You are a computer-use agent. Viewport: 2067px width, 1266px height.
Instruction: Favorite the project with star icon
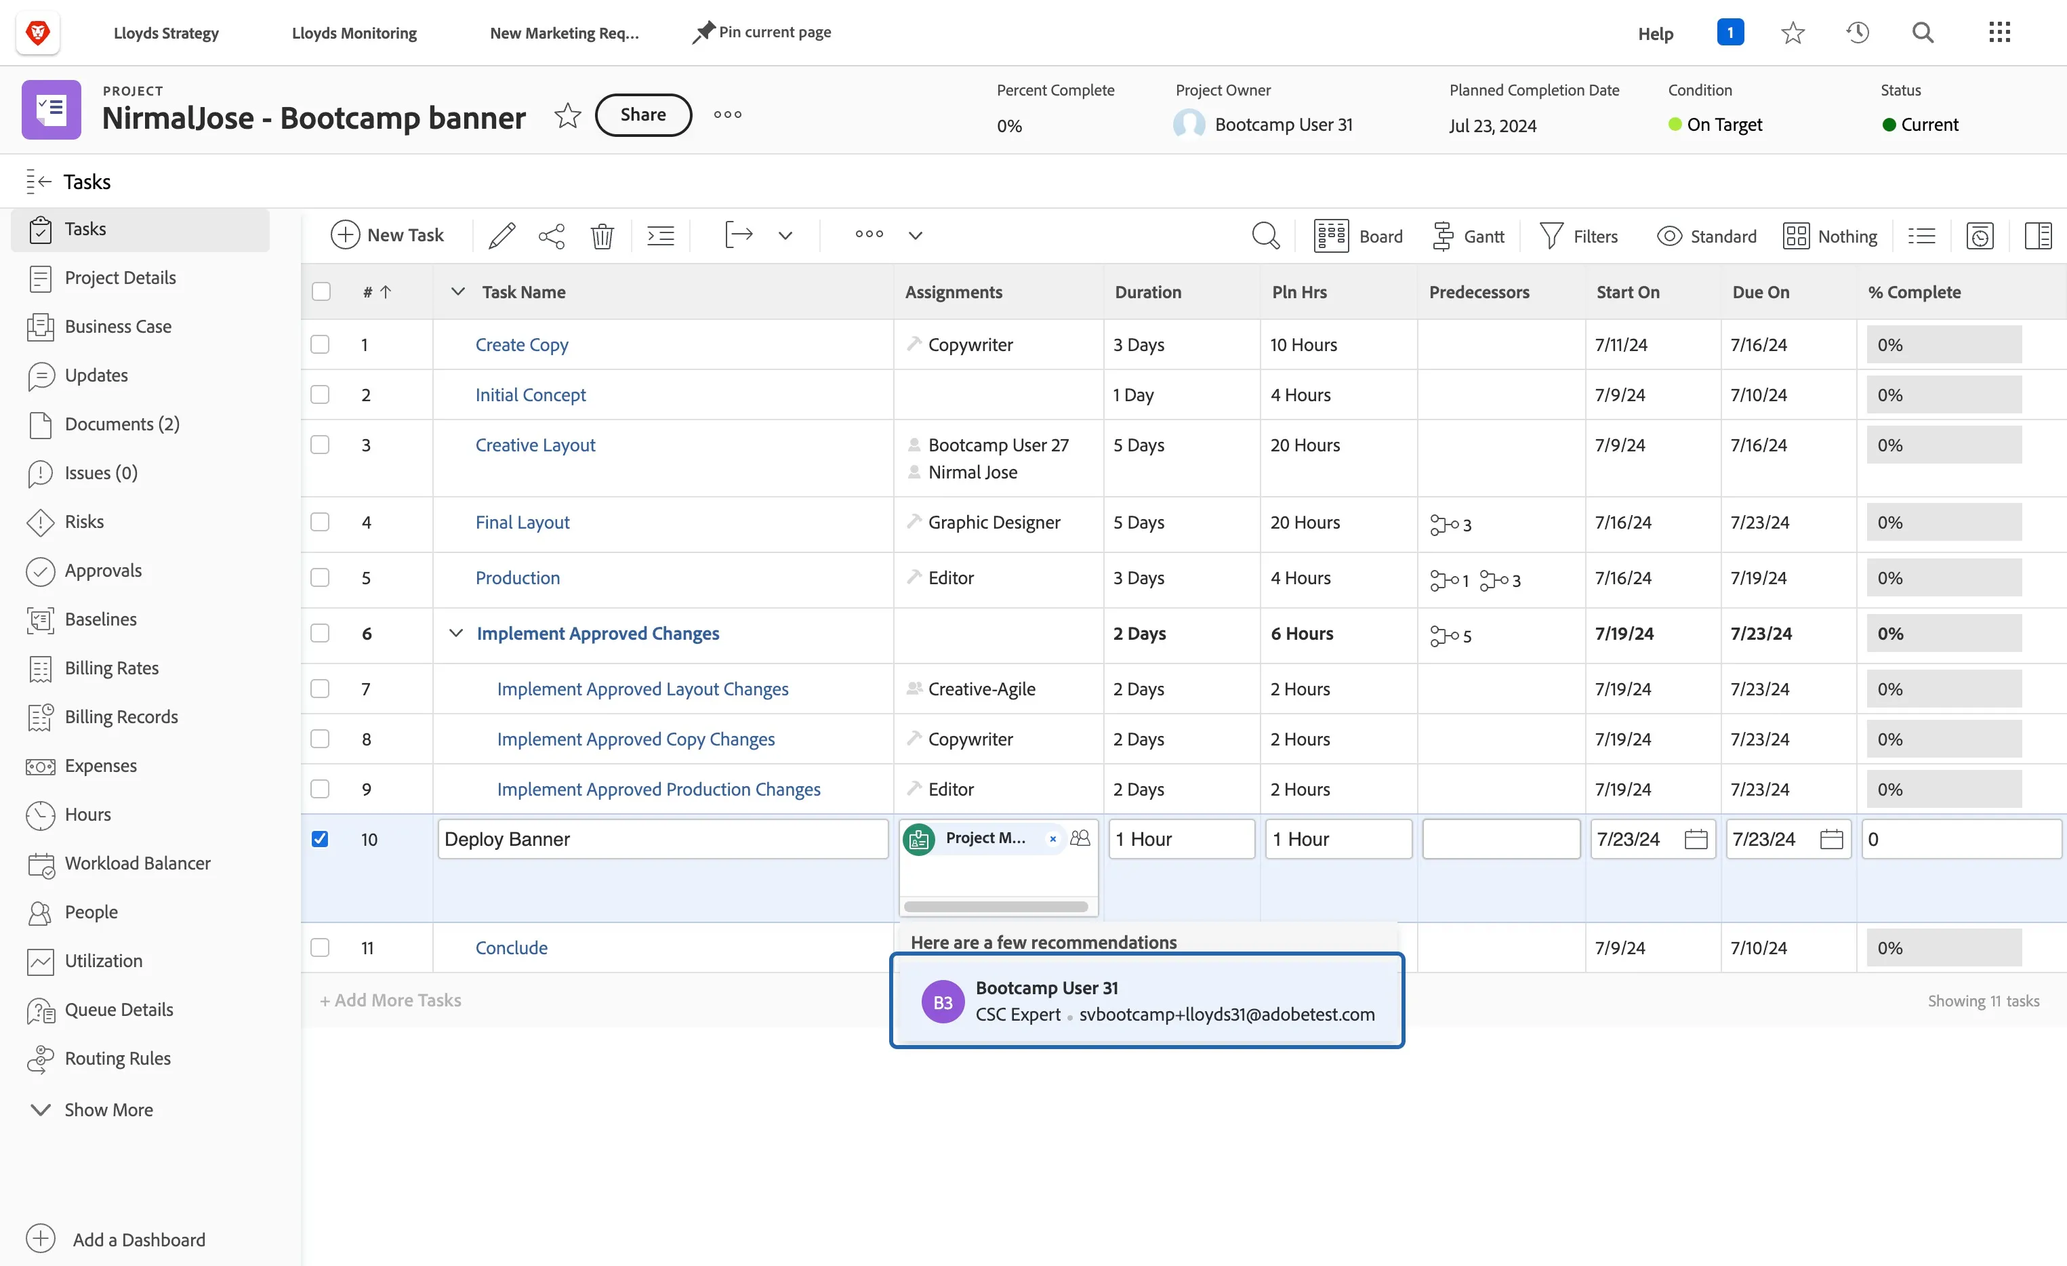point(568,115)
